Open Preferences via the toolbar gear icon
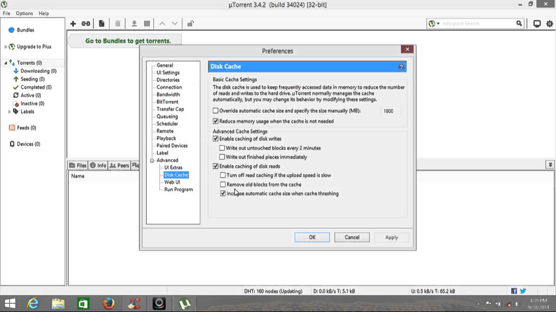Image resolution: width=556 pixels, height=312 pixels. click(549, 24)
